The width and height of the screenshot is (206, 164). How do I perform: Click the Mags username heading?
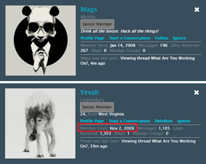pyautogui.click(x=89, y=9)
